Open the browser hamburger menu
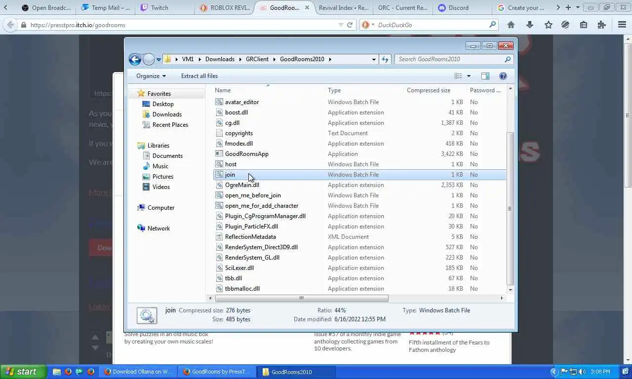632x379 pixels. pyautogui.click(x=622, y=25)
